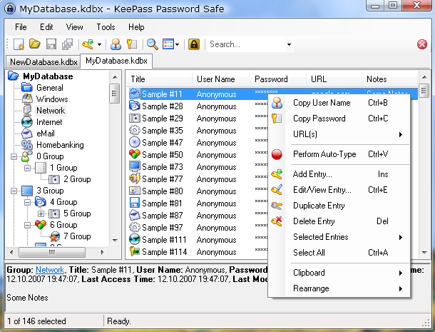Viewport: 435px width, 332px height.
Task: Open a database with the folder icon
Action: pos(35,44)
